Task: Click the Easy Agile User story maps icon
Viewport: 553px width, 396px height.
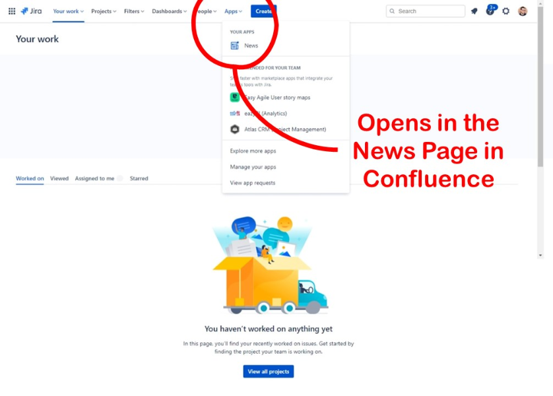Action: point(234,97)
